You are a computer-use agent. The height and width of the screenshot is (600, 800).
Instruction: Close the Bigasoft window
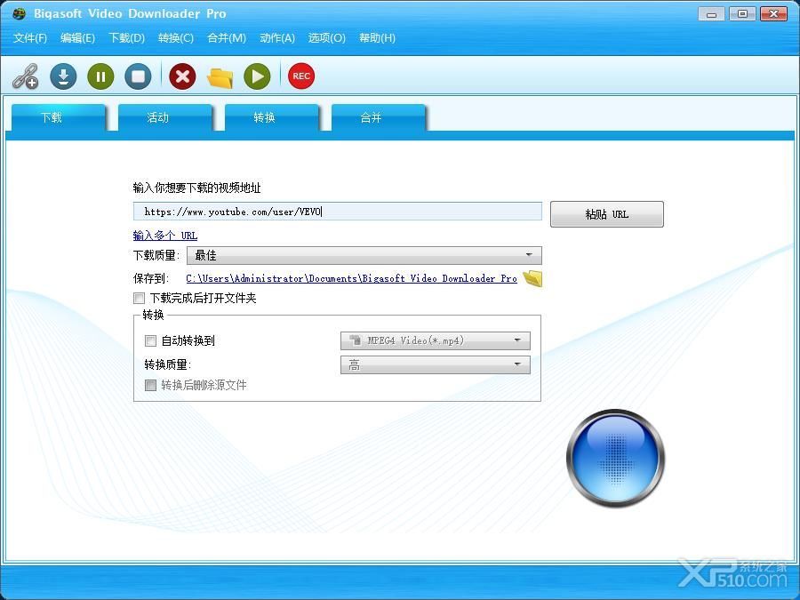[773, 13]
